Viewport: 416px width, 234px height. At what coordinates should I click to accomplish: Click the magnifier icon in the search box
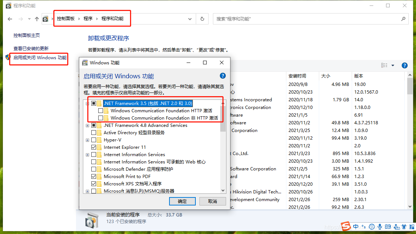pyautogui.click(x=403, y=19)
